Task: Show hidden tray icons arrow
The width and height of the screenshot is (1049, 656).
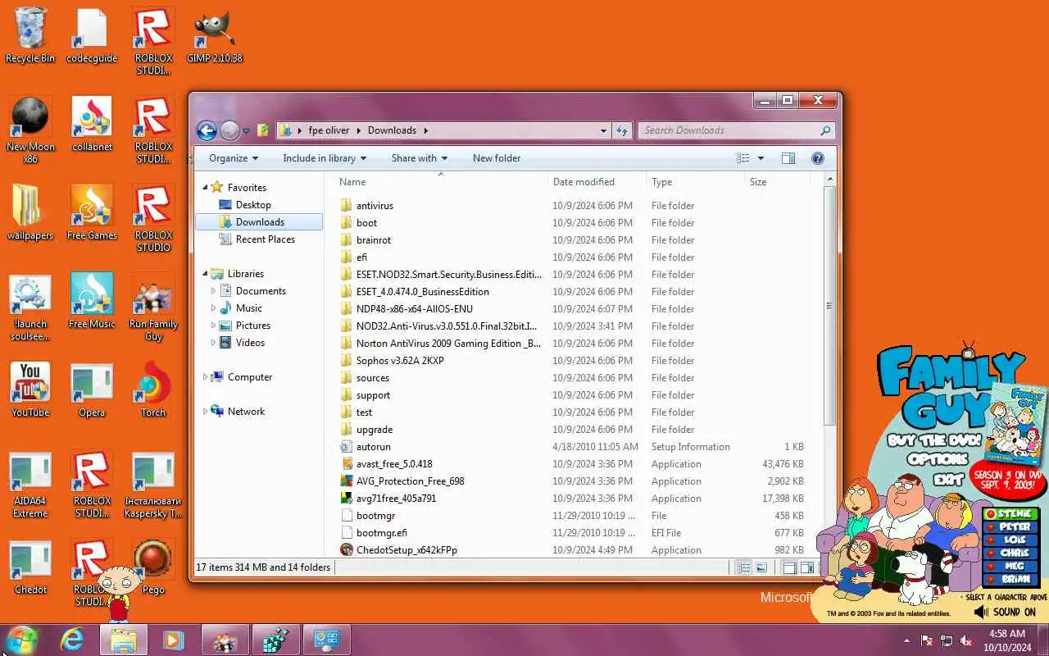Action: (906, 640)
